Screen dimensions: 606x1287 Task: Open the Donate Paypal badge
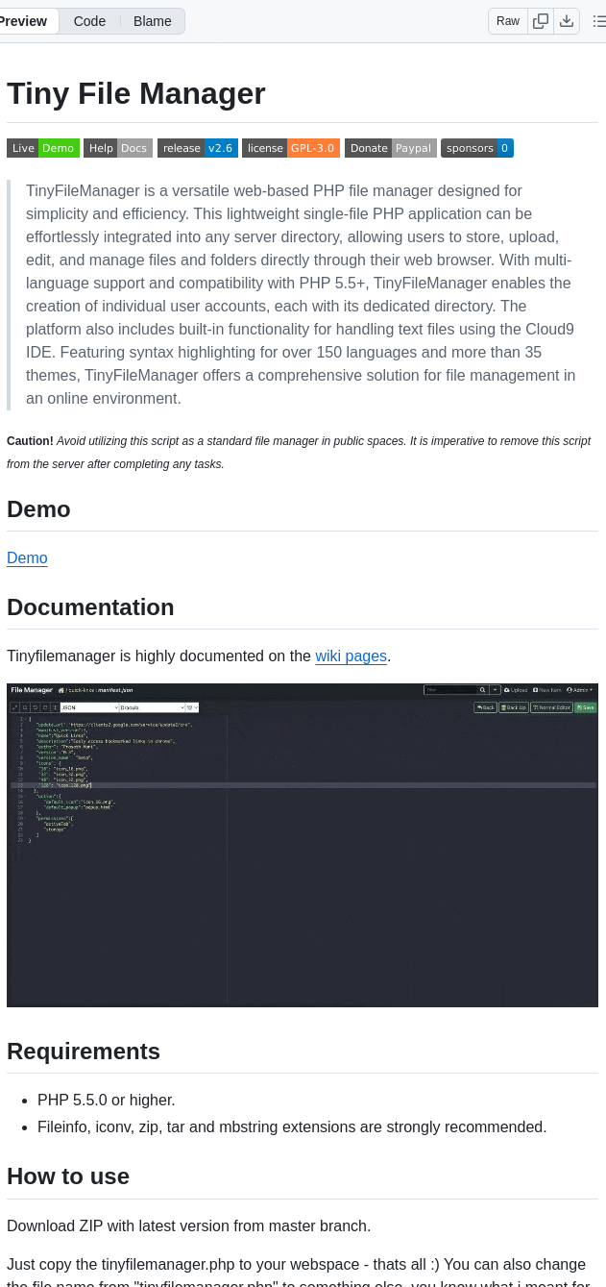391,148
